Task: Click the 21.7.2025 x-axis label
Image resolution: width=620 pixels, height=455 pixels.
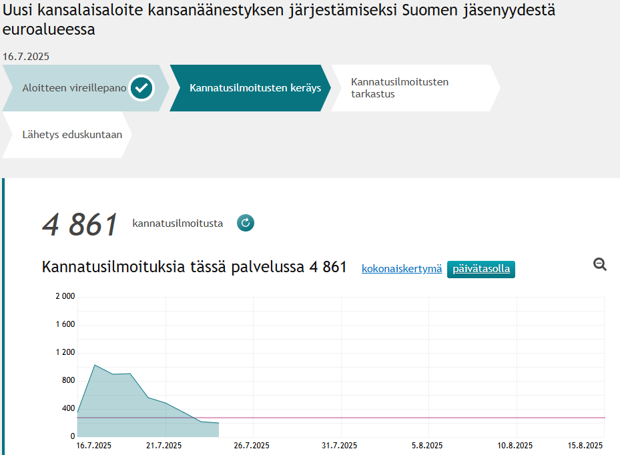Action: click(164, 446)
